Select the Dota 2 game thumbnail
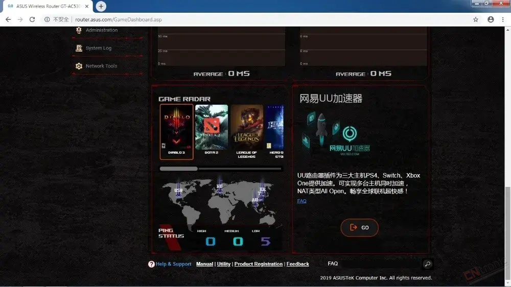This screenshot has width=511, height=287. (212, 130)
